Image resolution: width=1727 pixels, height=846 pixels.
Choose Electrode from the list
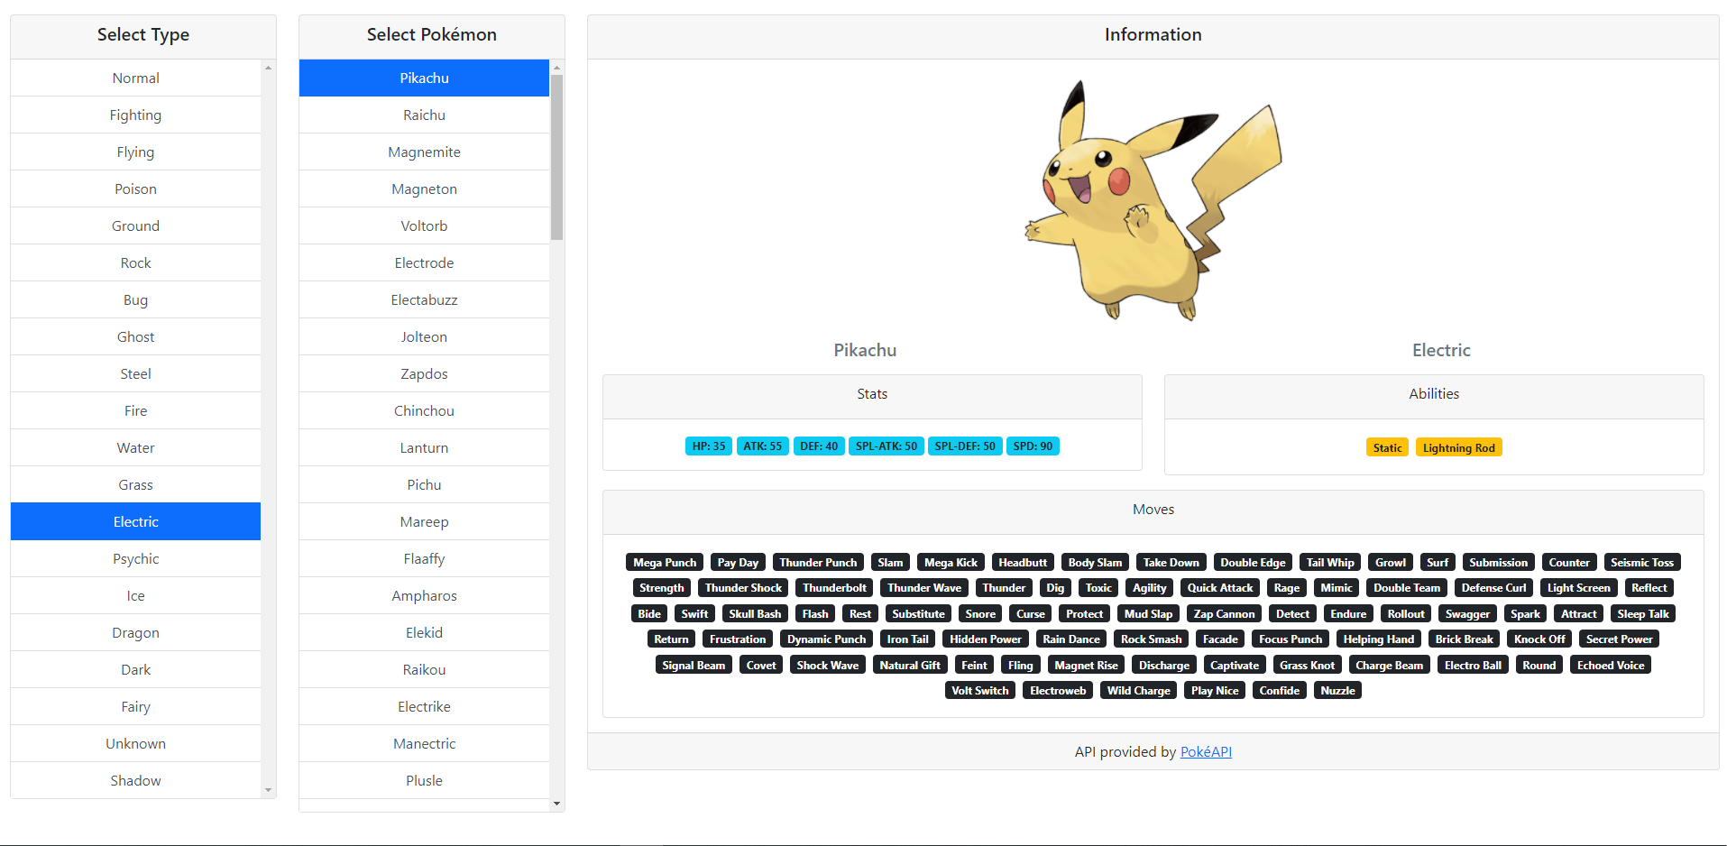tap(424, 262)
